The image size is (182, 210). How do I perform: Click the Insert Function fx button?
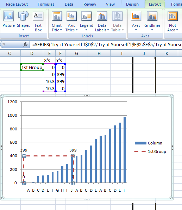click(x=25, y=44)
